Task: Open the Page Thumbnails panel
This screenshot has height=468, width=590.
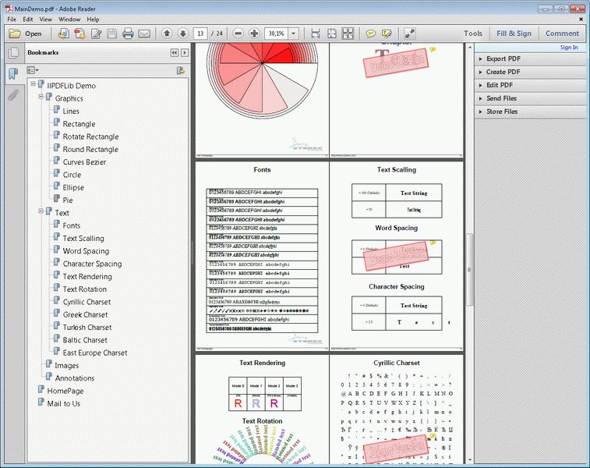Action: 13,52
